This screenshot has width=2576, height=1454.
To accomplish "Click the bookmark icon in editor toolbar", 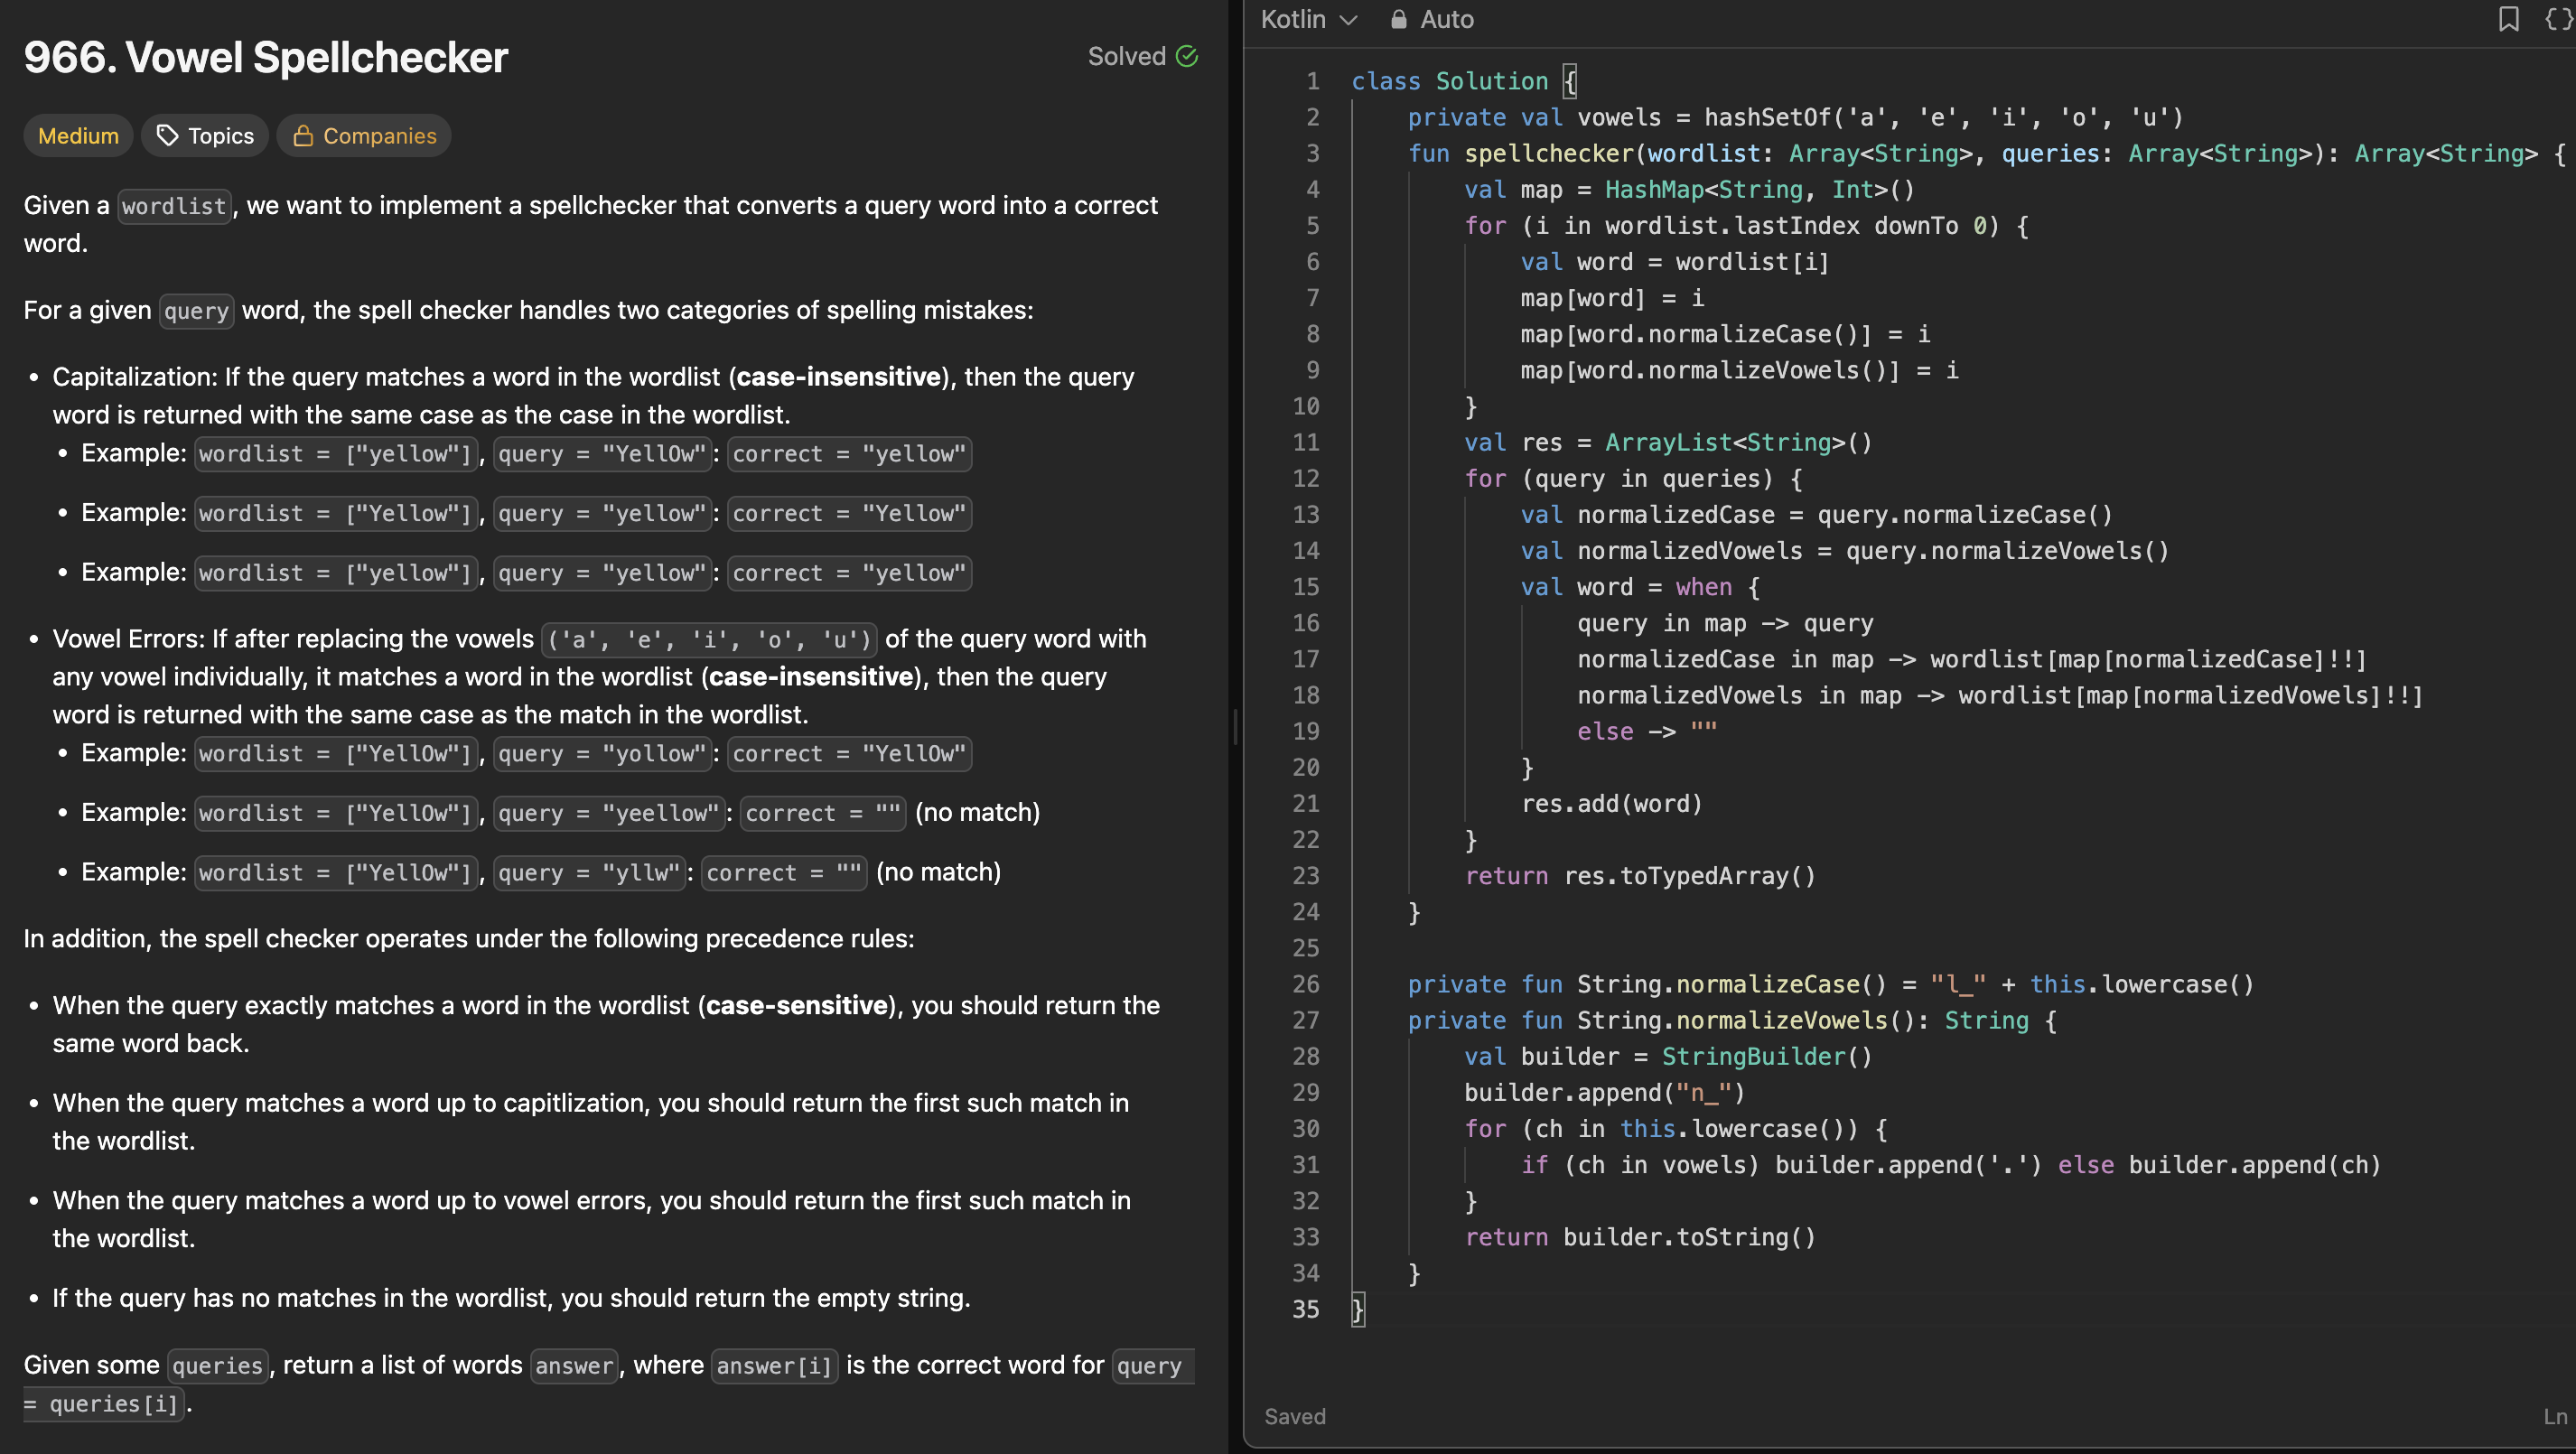I will (x=2508, y=19).
